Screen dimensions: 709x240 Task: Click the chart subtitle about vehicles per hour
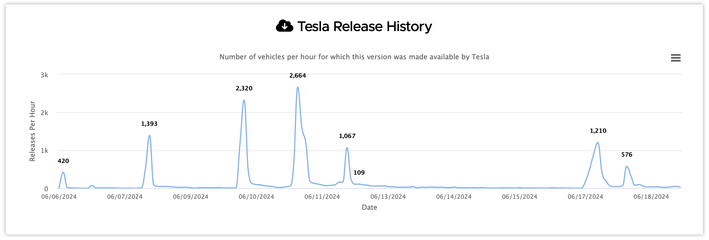[354, 57]
